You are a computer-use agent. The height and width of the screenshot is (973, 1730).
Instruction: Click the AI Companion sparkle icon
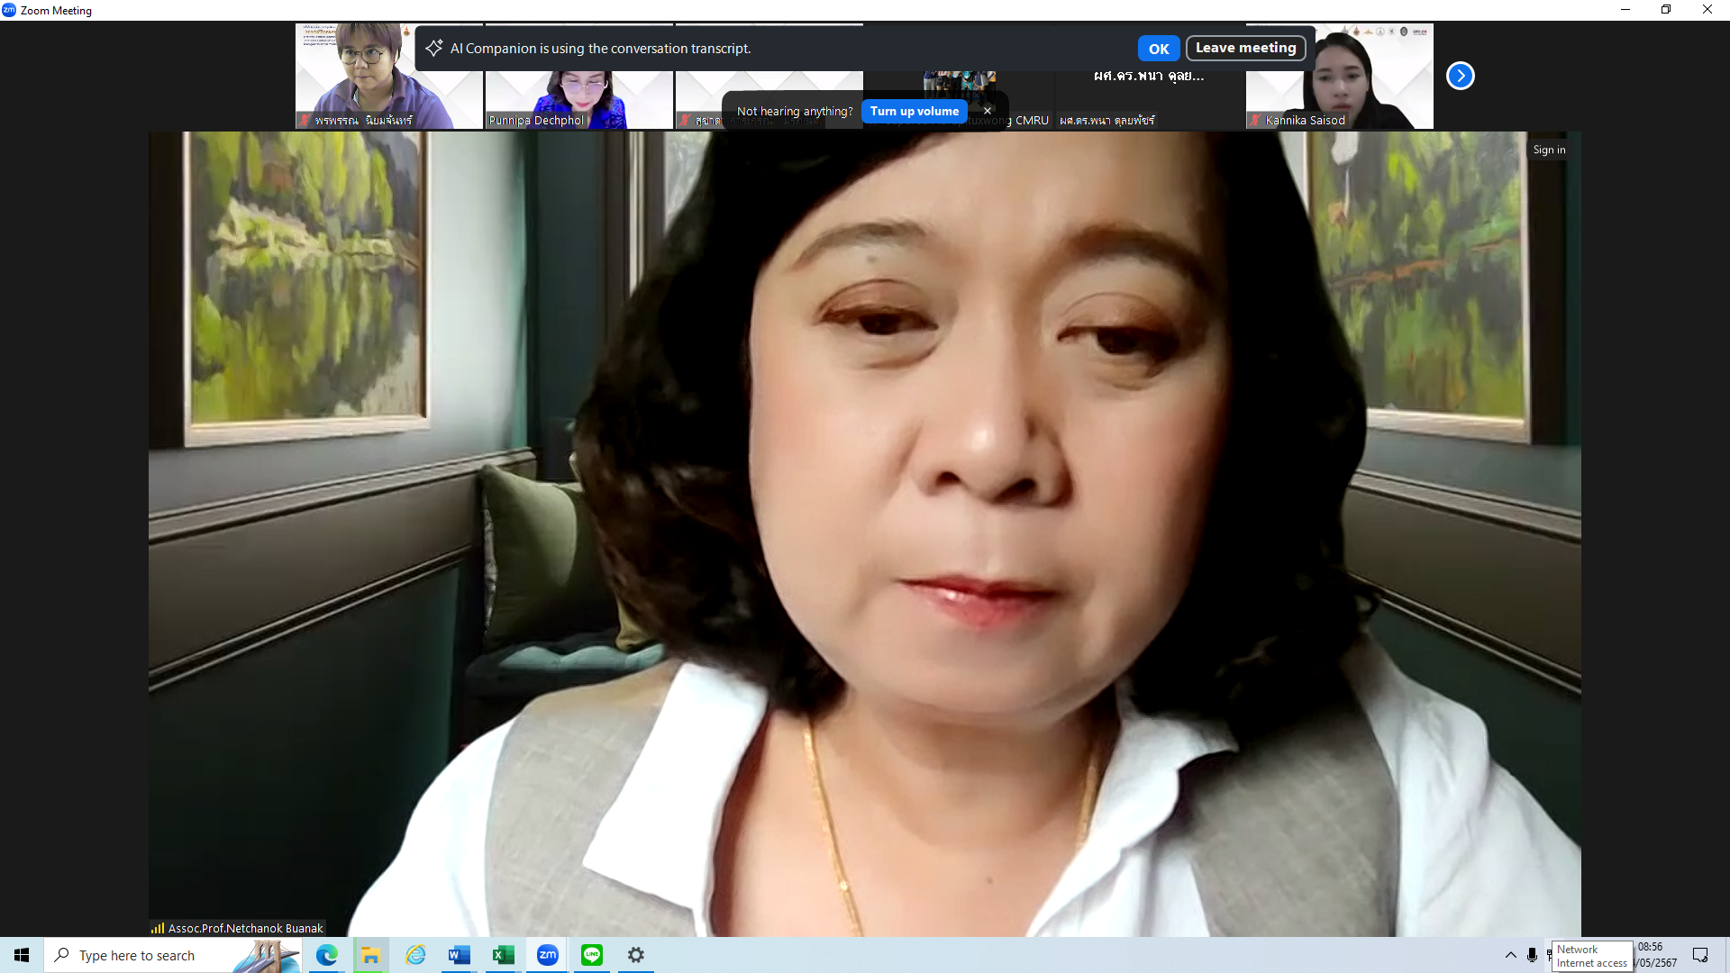click(433, 48)
